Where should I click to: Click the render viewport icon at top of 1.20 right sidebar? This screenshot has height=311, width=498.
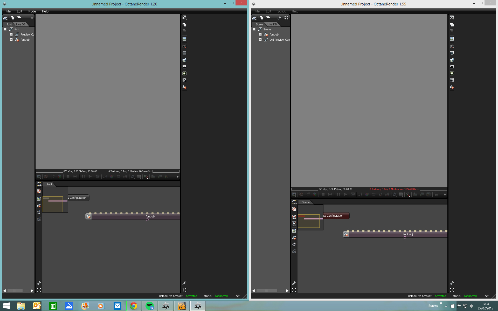pos(184,18)
